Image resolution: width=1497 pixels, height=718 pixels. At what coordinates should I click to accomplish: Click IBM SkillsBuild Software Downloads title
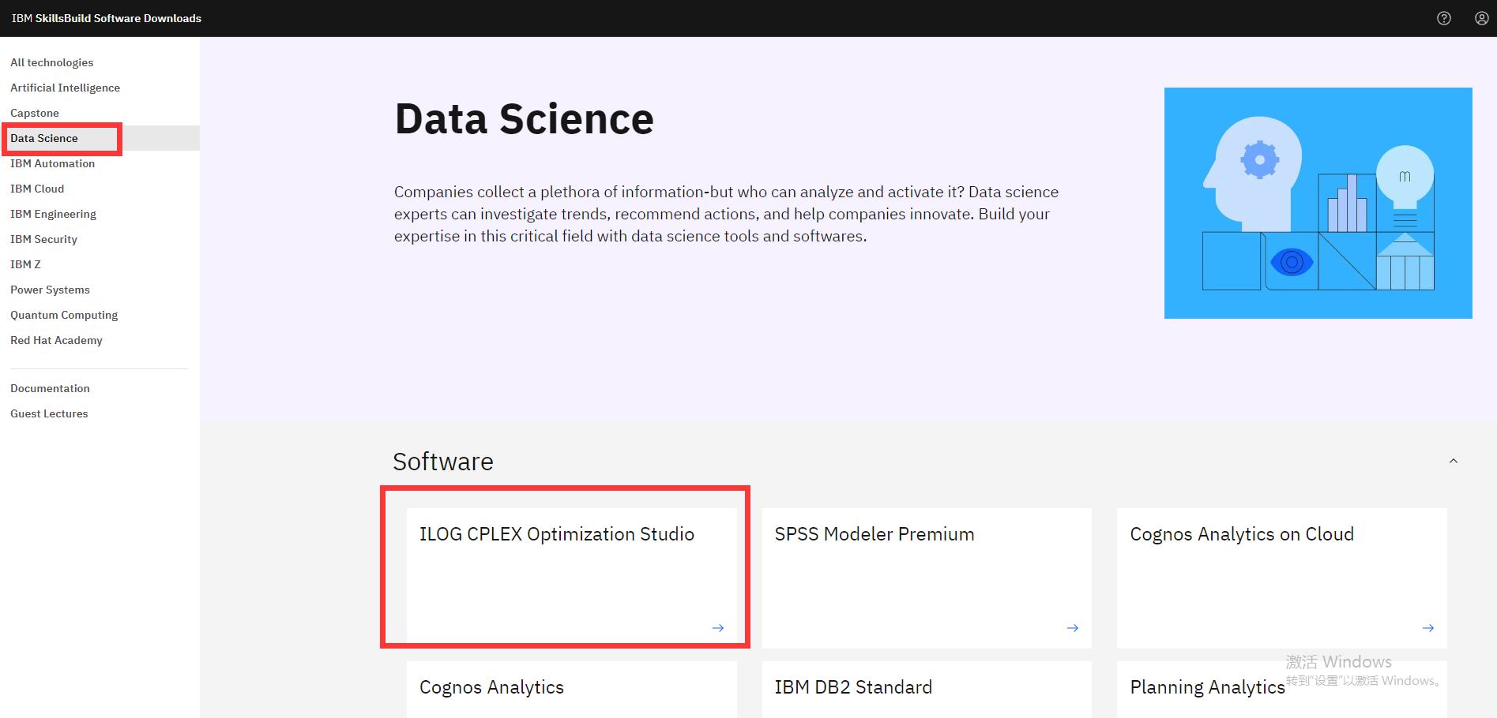(107, 18)
